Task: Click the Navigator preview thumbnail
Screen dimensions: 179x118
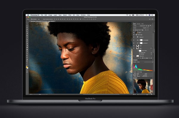Action: 143,86
